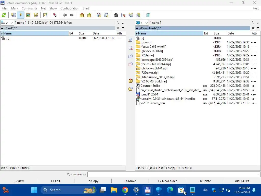
Task: Click the F4 Edit button
Action: [56, 181]
